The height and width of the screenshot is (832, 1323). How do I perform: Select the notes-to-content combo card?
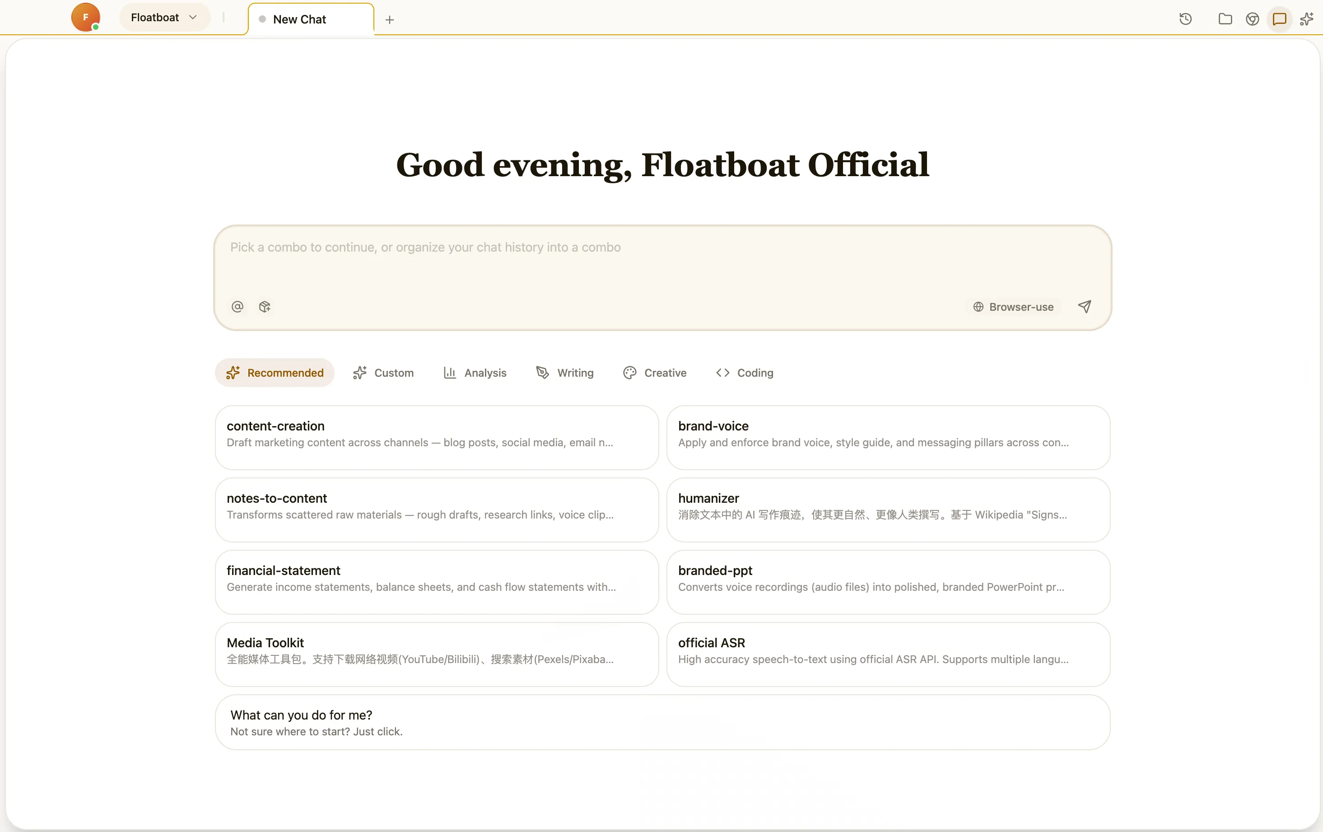tap(437, 510)
